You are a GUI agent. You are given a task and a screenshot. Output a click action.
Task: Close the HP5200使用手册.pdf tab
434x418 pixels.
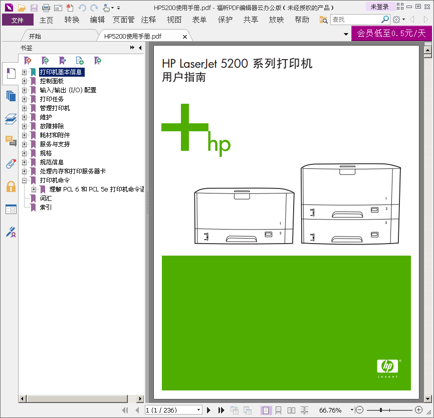pos(185,37)
